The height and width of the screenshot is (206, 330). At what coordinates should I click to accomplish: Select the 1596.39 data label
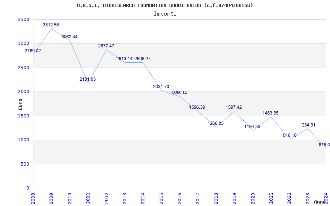pos(197,107)
